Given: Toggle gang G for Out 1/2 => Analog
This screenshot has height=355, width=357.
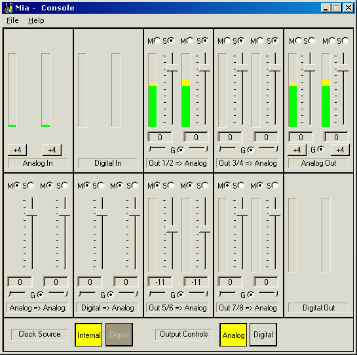Looking at the screenshot, I should [x=181, y=150].
